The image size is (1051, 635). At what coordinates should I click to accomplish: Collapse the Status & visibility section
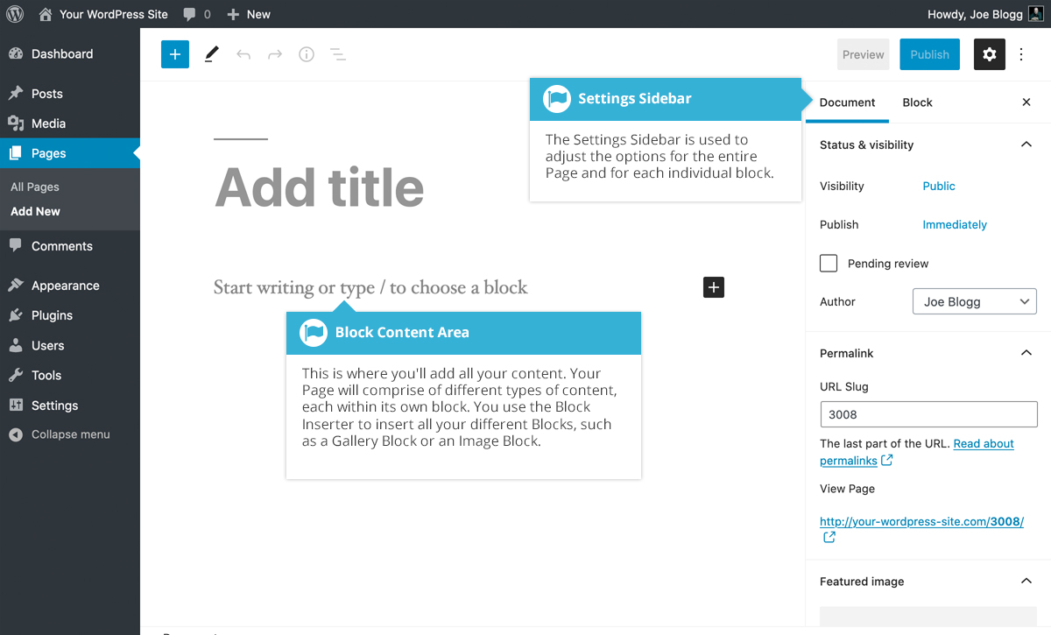tap(1026, 144)
